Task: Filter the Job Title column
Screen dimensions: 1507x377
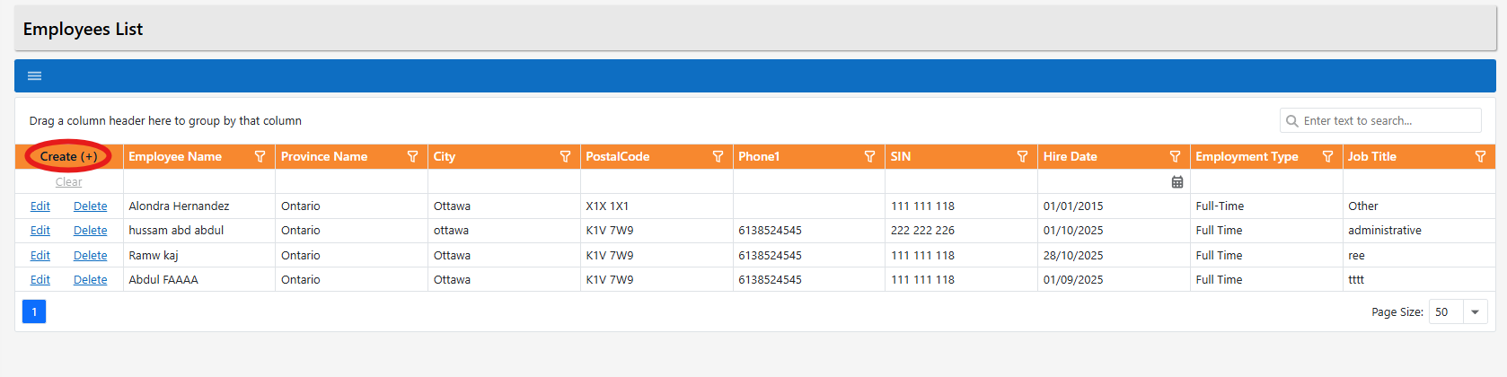Action: pyautogui.click(x=1480, y=156)
